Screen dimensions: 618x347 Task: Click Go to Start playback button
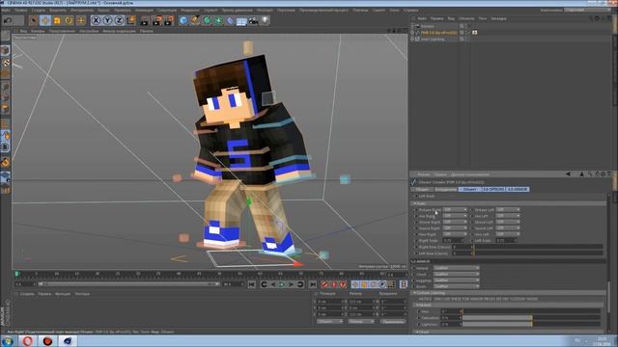tap(252, 284)
